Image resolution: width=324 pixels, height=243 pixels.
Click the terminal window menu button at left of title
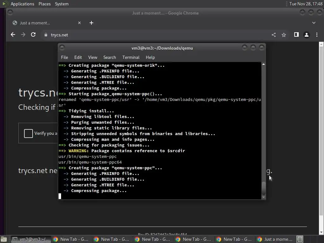[x=62, y=48]
